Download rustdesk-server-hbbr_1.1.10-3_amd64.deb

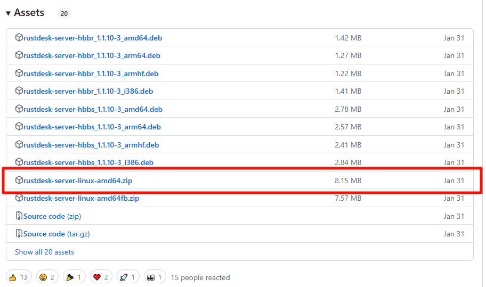pyautogui.click(x=93, y=38)
